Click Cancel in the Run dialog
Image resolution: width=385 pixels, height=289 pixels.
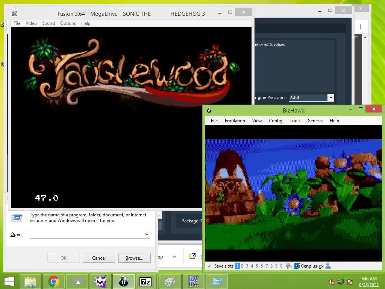coord(99,258)
